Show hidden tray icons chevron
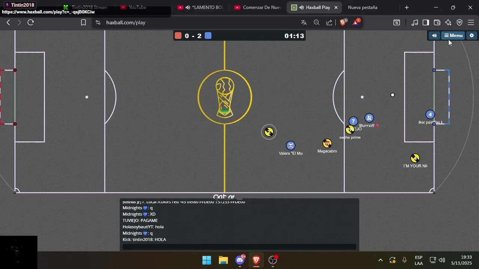The height and width of the screenshot is (269, 479). click(381, 260)
